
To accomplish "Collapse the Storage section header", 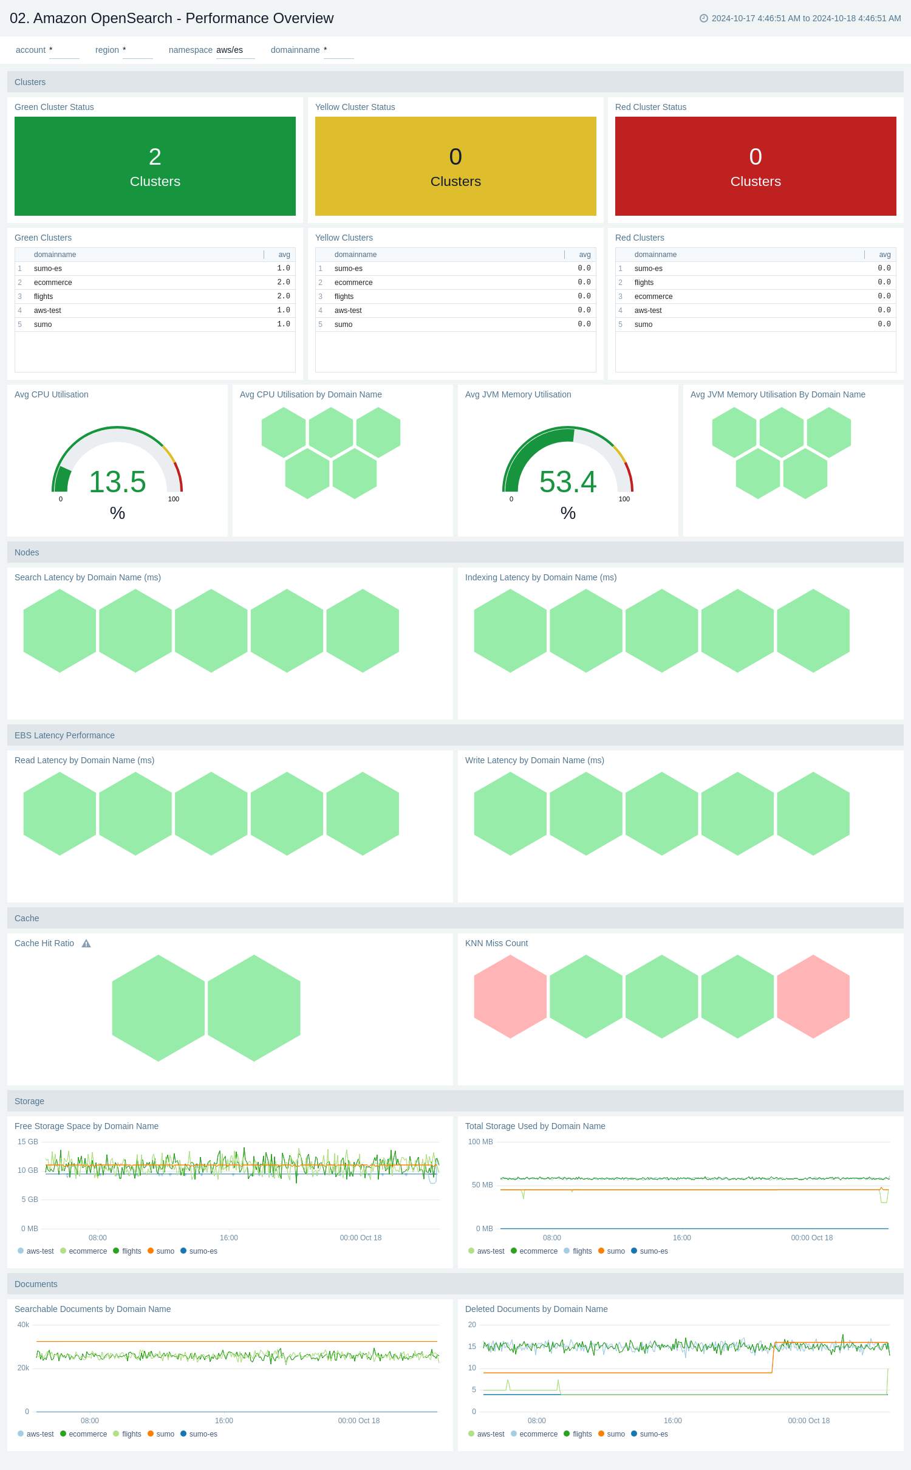I will (x=455, y=1101).
